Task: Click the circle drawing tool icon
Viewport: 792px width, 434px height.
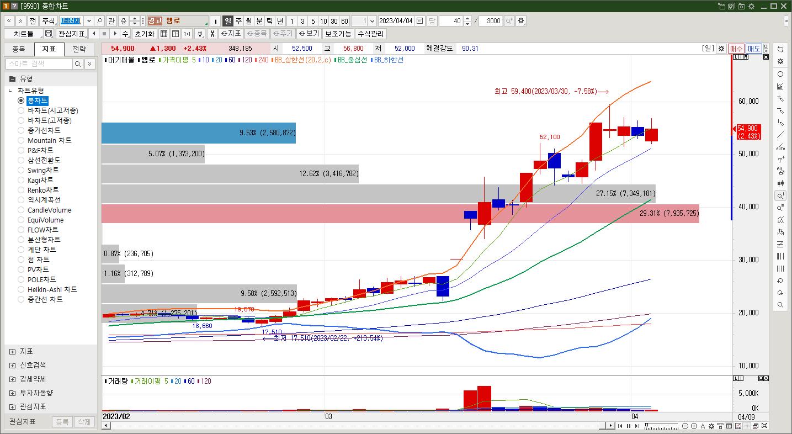Action: [x=780, y=74]
